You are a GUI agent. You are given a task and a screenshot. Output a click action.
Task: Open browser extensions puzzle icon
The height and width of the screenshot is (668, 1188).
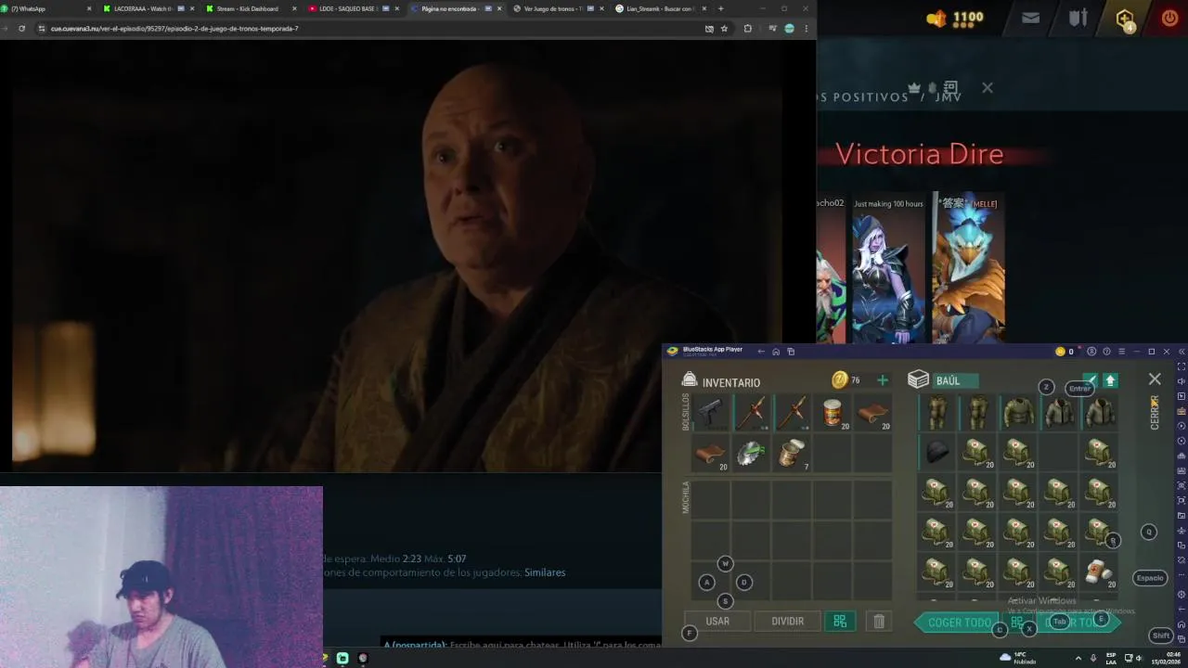[747, 29]
